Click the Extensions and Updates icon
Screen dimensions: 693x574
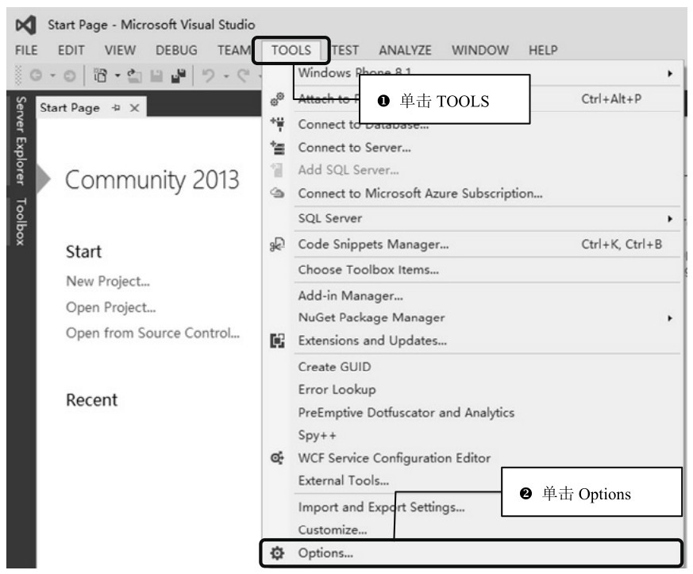click(278, 341)
